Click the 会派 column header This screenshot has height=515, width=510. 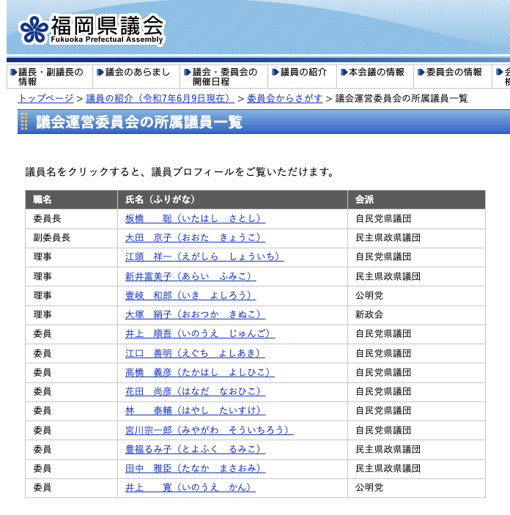416,199
